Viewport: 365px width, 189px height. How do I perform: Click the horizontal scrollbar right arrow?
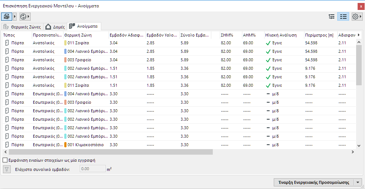tap(353, 152)
